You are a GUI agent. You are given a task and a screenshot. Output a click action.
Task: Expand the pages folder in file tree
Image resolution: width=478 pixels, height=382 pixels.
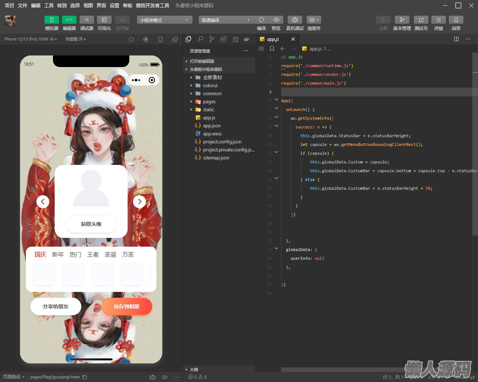pyautogui.click(x=209, y=102)
